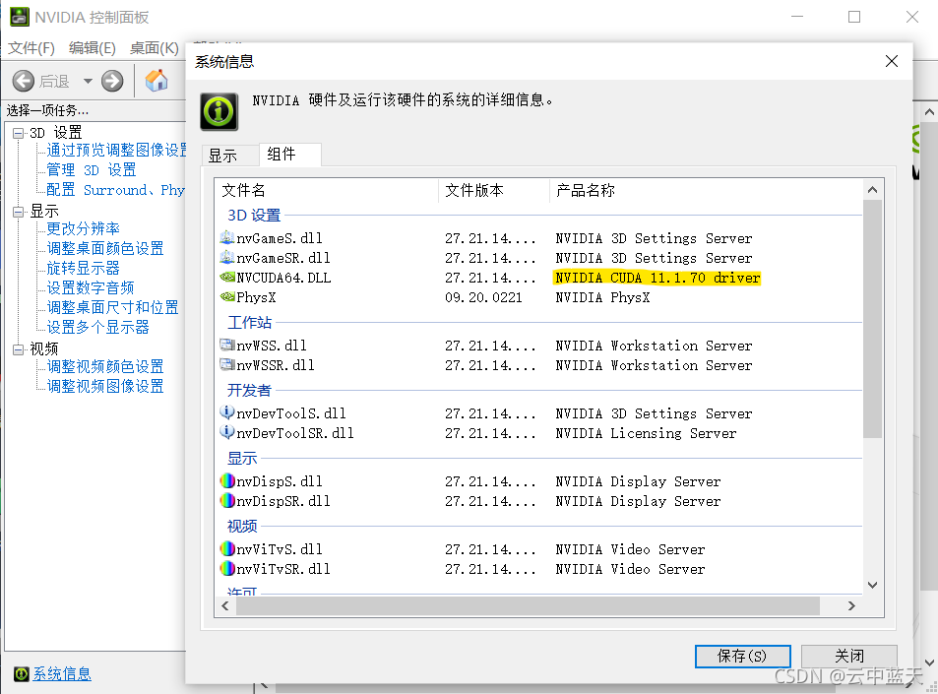The width and height of the screenshot is (938, 694).
Task: Click the 关闭 button
Action: pyautogui.click(x=848, y=657)
